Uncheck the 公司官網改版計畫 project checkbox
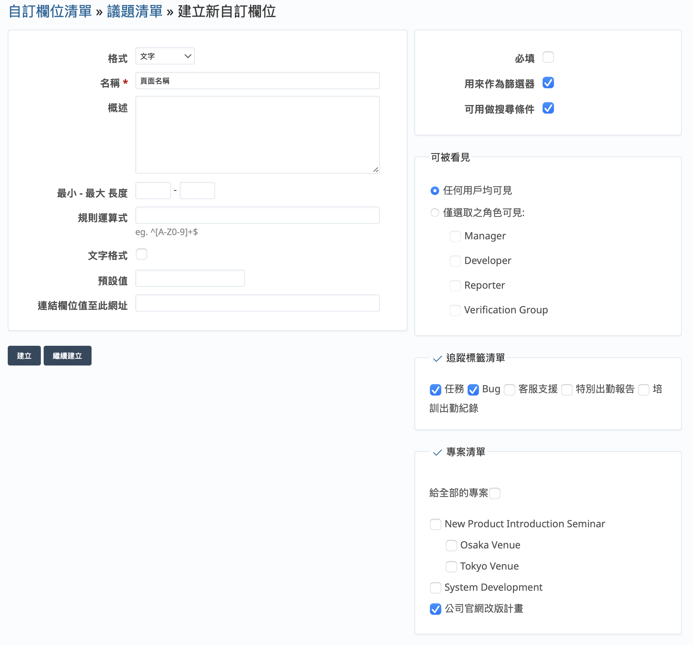This screenshot has width=693, height=645. 436,609
